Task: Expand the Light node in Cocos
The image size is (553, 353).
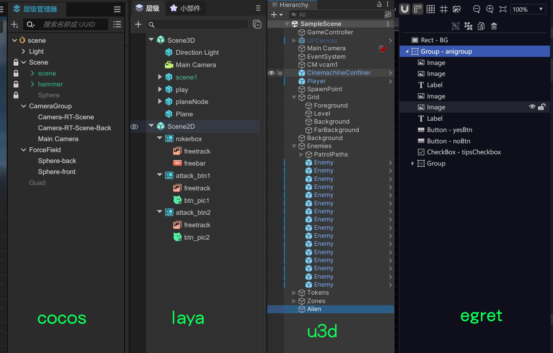Action: [x=23, y=51]
